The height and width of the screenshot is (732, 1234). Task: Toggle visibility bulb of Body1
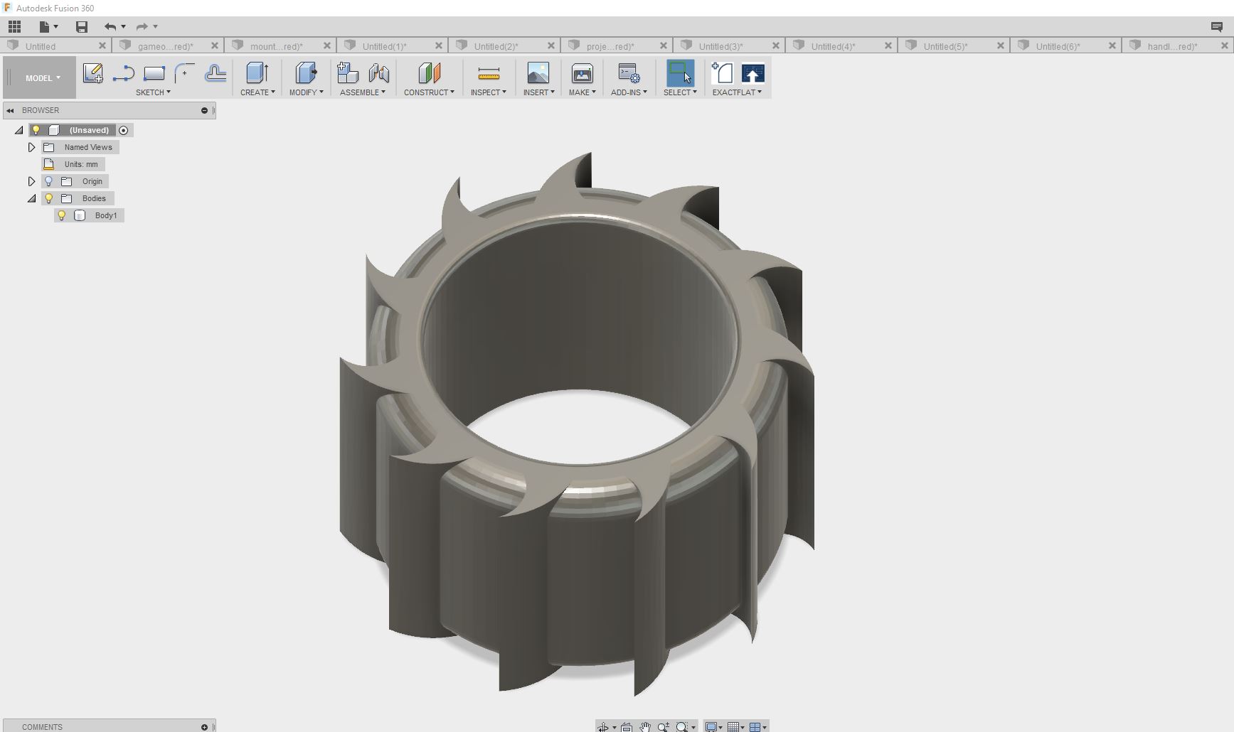[x=62, y=215]
